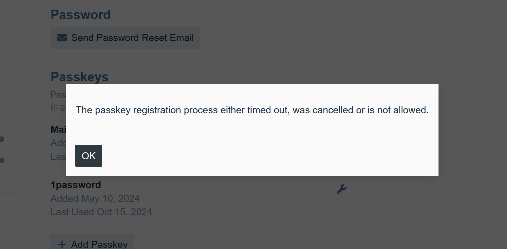Click the Password section heading

click(81, 15)
